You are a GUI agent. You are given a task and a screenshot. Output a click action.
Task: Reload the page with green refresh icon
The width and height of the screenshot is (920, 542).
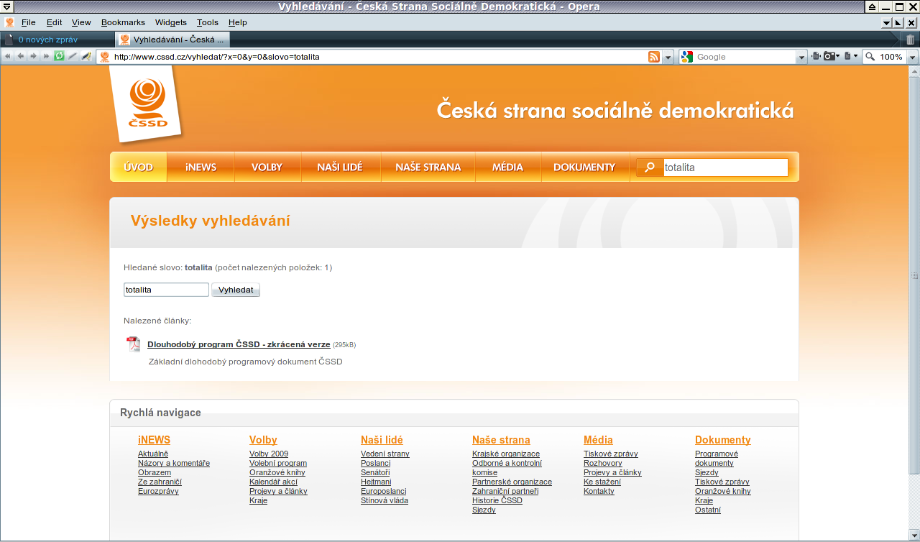59,56
